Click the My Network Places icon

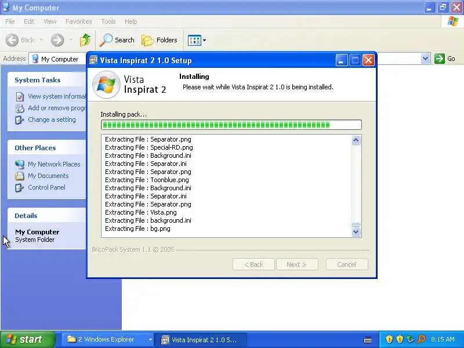(x=20, y=164)
